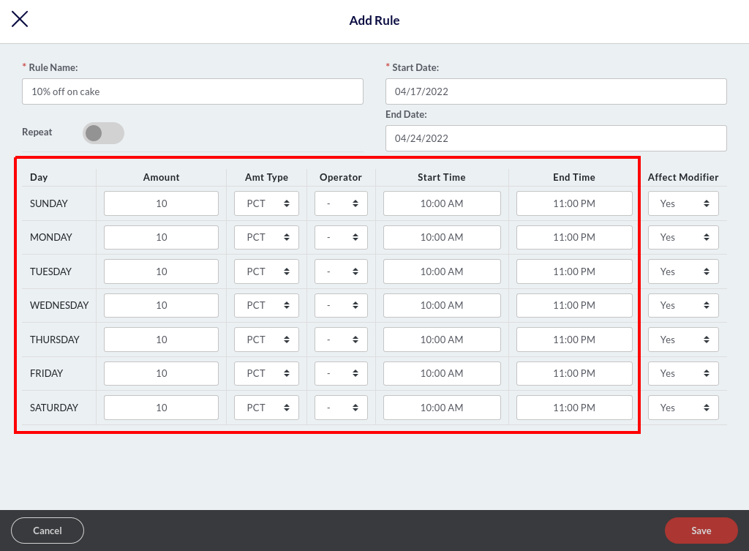This screenshot has width=749, height=551.
Task: Click the Rule Name input field
Action: [192, 91]
